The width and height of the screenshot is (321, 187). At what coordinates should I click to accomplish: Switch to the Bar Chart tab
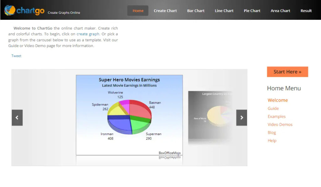coord(196,10)
